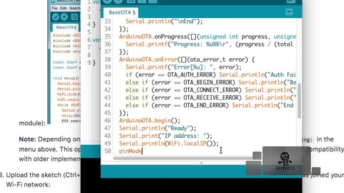The width and height of the screenshot is (344, 193).
Task: Click the line containing pinMode on line 50
Action: (x=131, y=151)
